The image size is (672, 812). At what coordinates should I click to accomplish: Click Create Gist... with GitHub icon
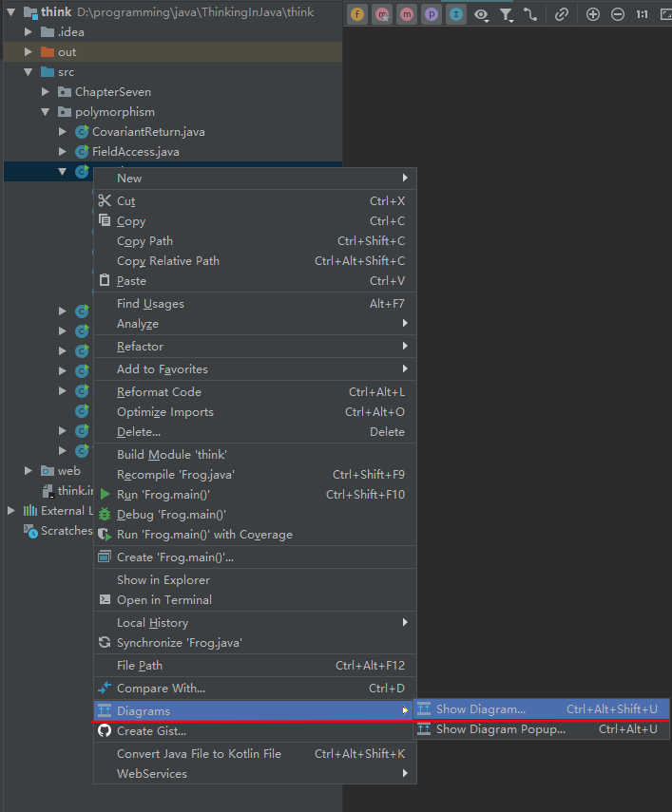pos(255,730)
